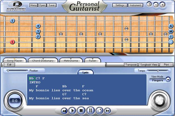
Task: Click the A right-hand finger marker
Action: pos(171,26)
